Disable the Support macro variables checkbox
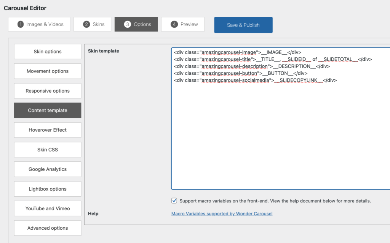Image resolution: width=390 pixels, height=243 pixels. (x=174, y=200)
